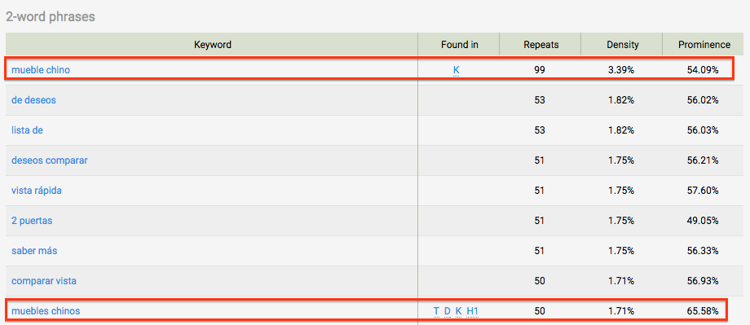Open the 'comparar vista' keyword link
Image resolution: width=750 pixels, height=325 pixels.
(43, 280)
